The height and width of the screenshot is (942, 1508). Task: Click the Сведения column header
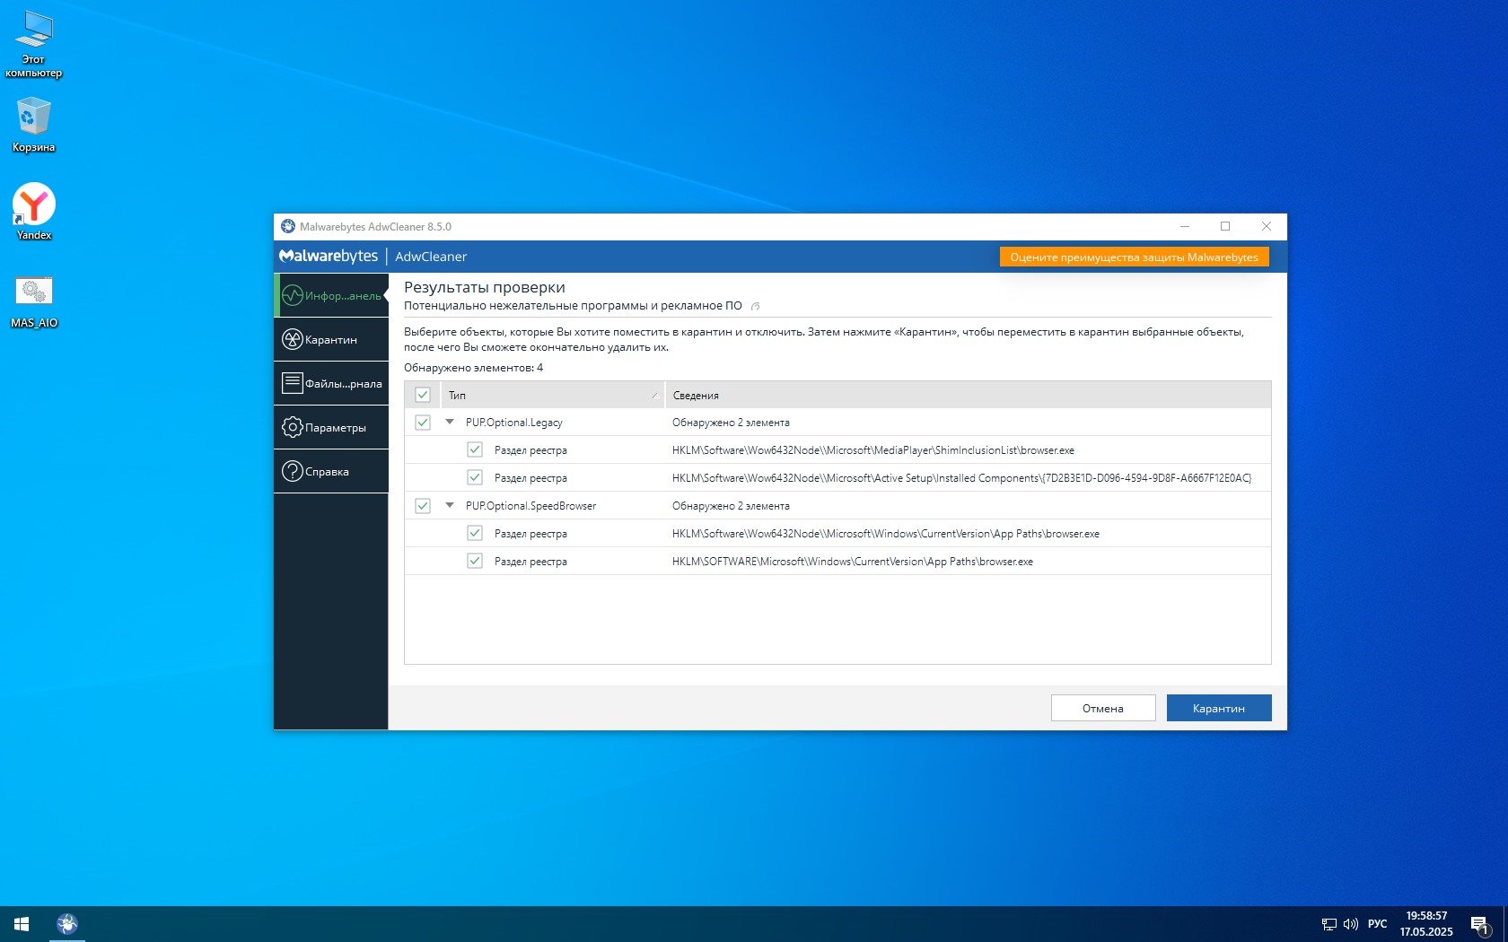[968, 395]
